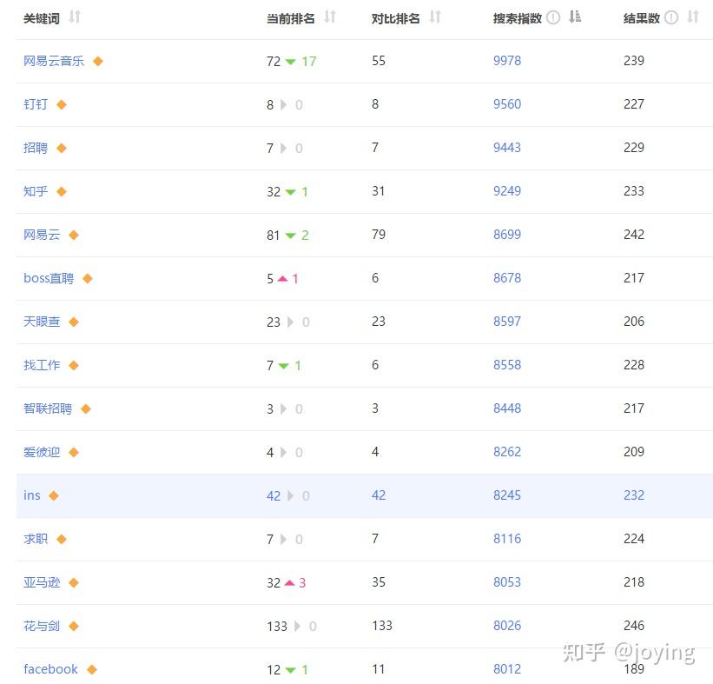
Task: Click the orange diamond next to 网易云音乐
Action: (x=98, y=61)
